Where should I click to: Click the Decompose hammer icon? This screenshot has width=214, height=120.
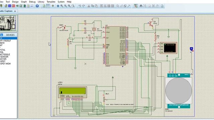click(129, 6)
